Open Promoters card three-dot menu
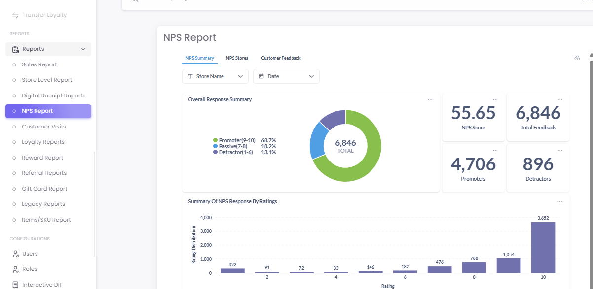Screen dimensions: 593x289 495,150
